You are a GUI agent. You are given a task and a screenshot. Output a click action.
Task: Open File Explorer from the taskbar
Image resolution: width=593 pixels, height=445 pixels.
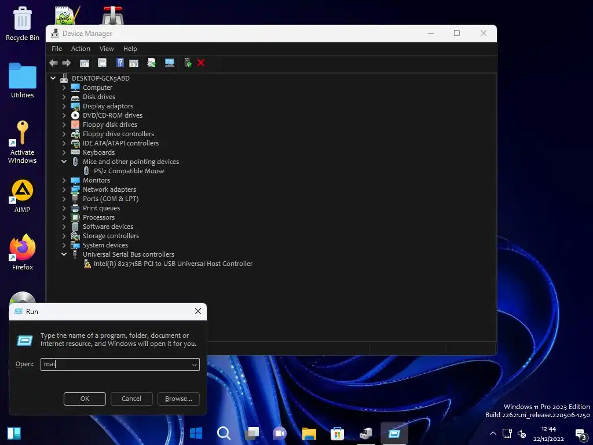point(309,433)
